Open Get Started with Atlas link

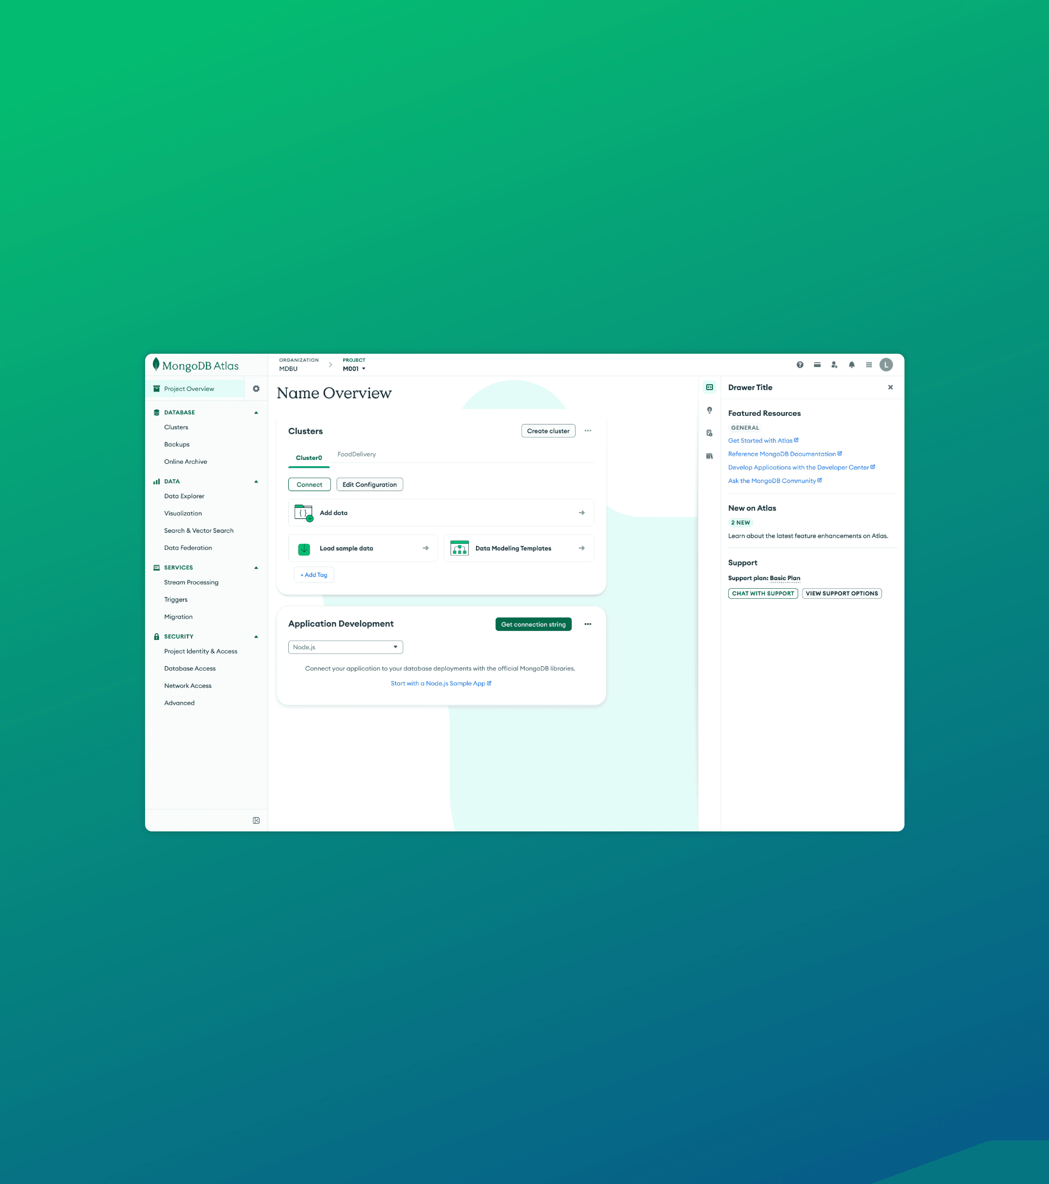(x=763, y=441)
